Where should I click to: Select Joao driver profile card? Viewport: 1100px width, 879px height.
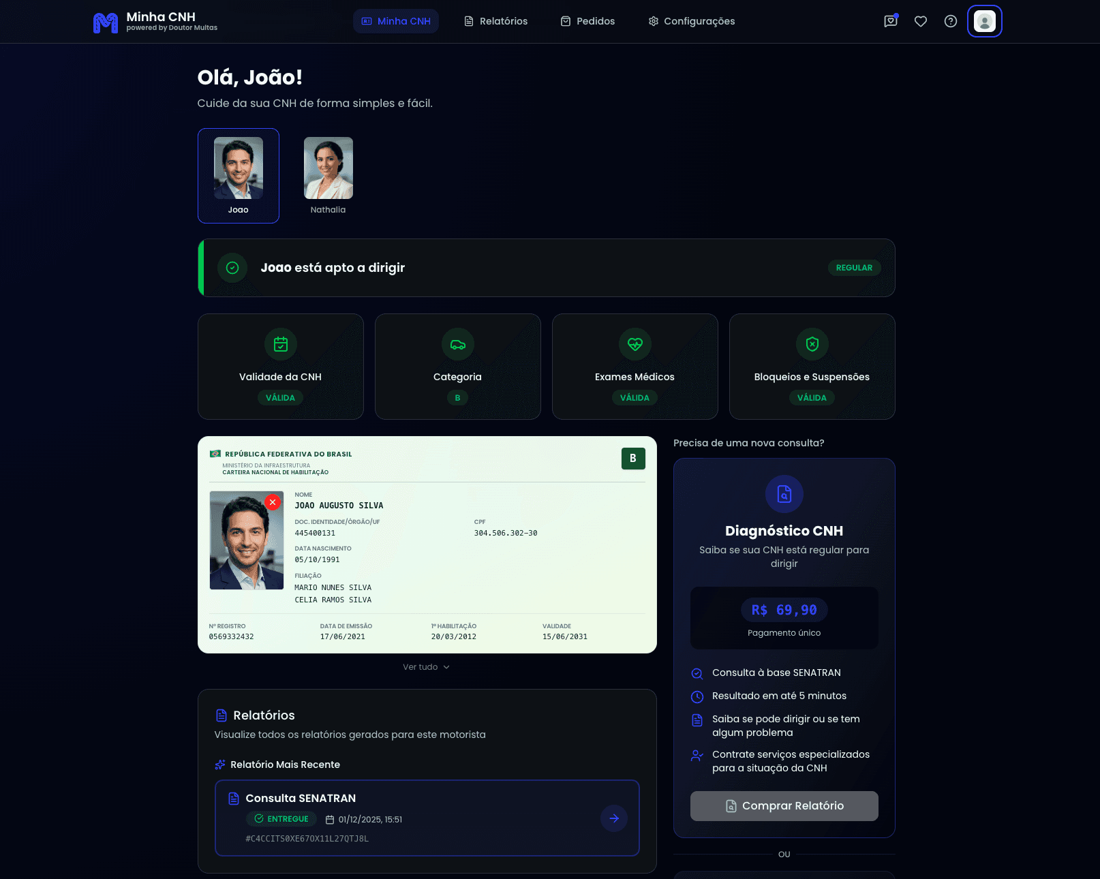238,175
